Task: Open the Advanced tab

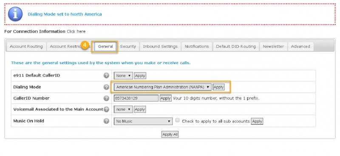Action: click(300, 47)
